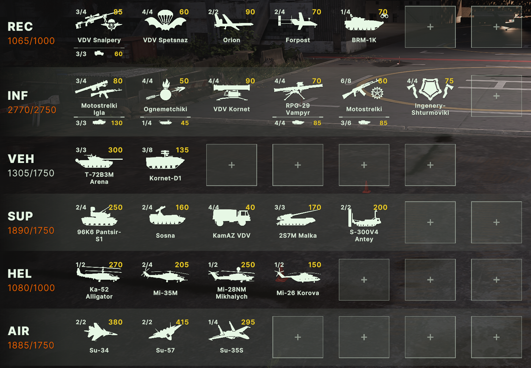Select the RPG-29 Vampyr unit
This screenshot has width=531, height=368.
[x=298, y=96]
